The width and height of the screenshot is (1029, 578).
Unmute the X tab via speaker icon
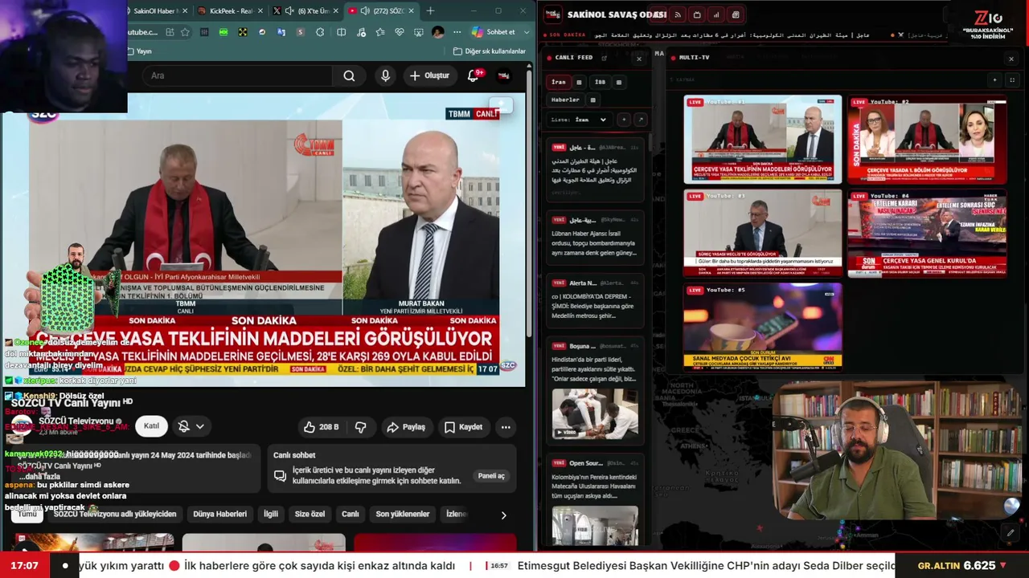pos(290,10)
